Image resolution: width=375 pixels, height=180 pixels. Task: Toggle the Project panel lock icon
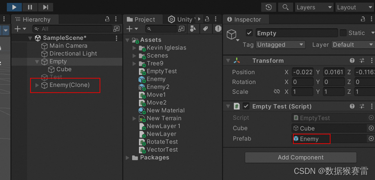point(208,19)
